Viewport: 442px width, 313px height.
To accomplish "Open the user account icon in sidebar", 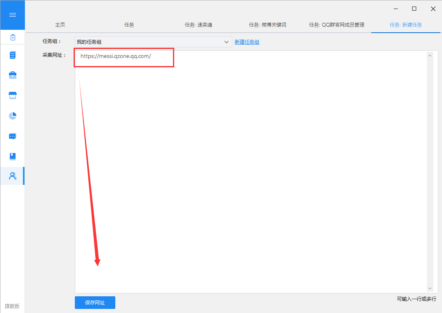I will point(12,176).
